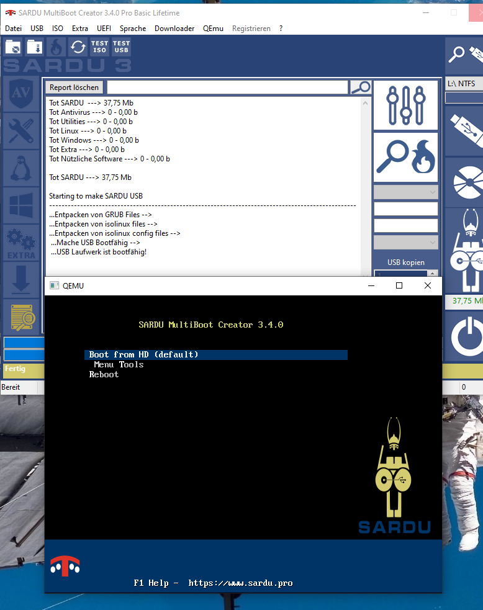483x610 pixels.
Task: Click the report search text field
Action: (227, 87)
